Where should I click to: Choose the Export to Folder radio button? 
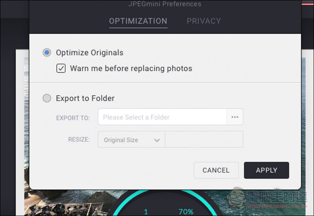tap(47, 98)
